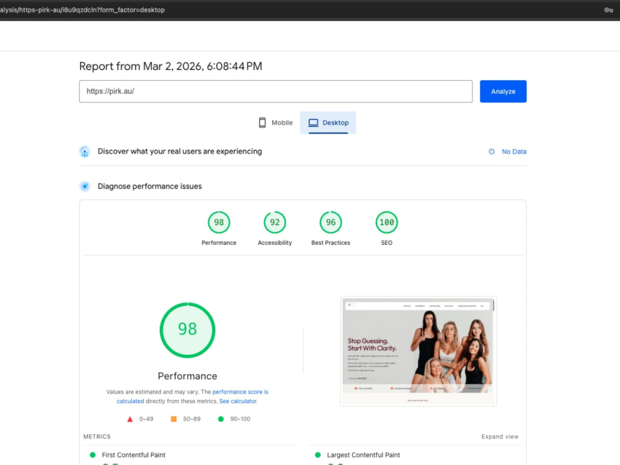This screenshot has height=465, width=620.
Task: Click Expand view in the metrics section
Action: coord(500,436)
